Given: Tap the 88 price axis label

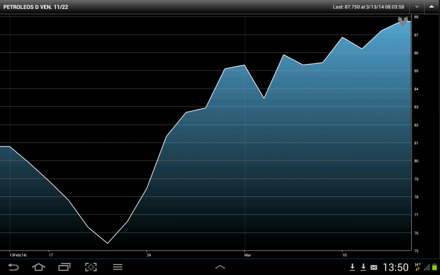Looking at the screenshot, I should [416, 17].
